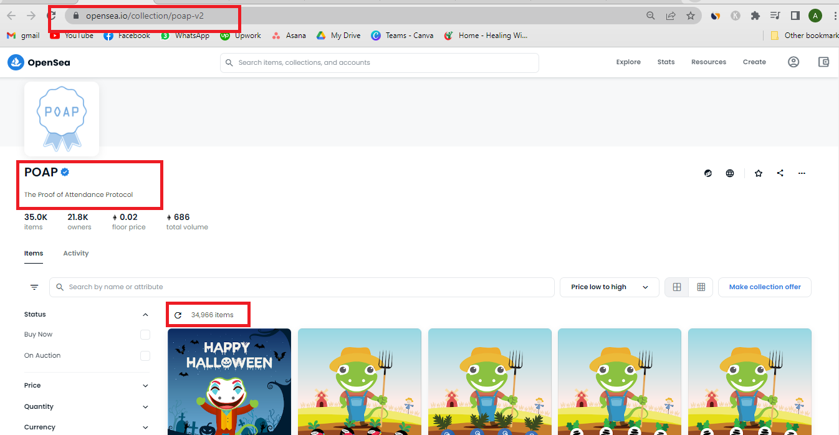
Task: Check the On Auction checkbox
Action: 145,356
